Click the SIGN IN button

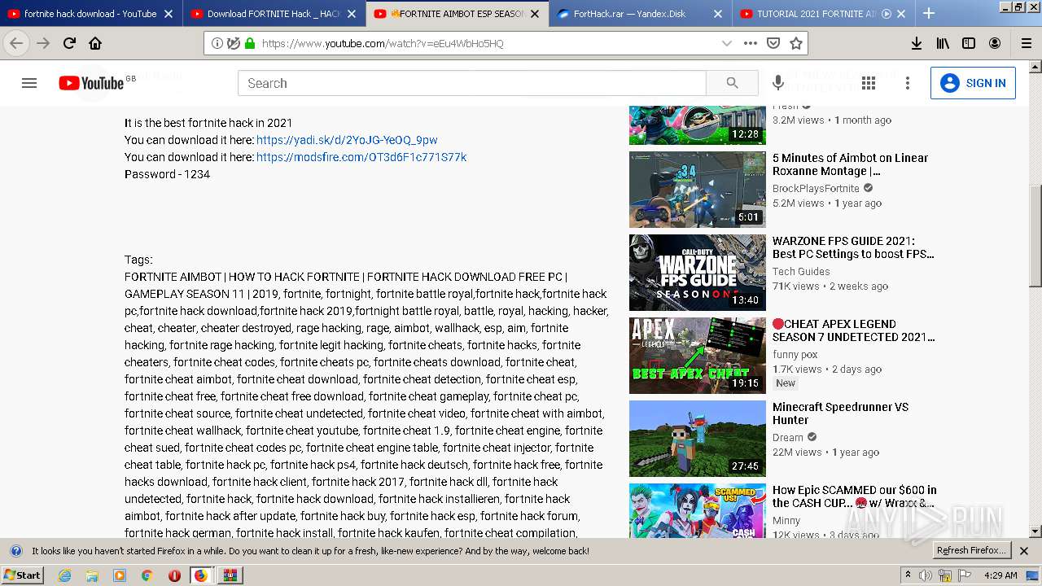click(973, 83)
